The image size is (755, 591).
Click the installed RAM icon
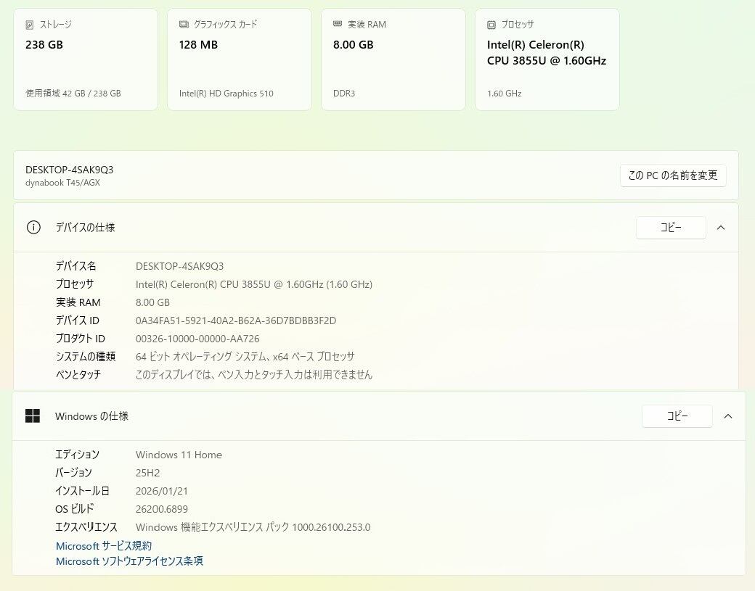coord(338,24)
